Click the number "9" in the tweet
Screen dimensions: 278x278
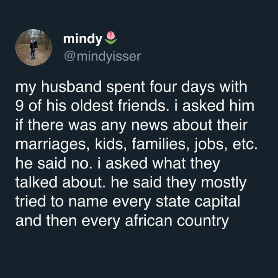click(x=19, y=106)
